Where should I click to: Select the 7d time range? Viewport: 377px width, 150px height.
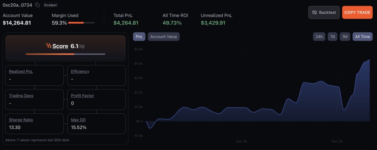(x=332, y=37)
